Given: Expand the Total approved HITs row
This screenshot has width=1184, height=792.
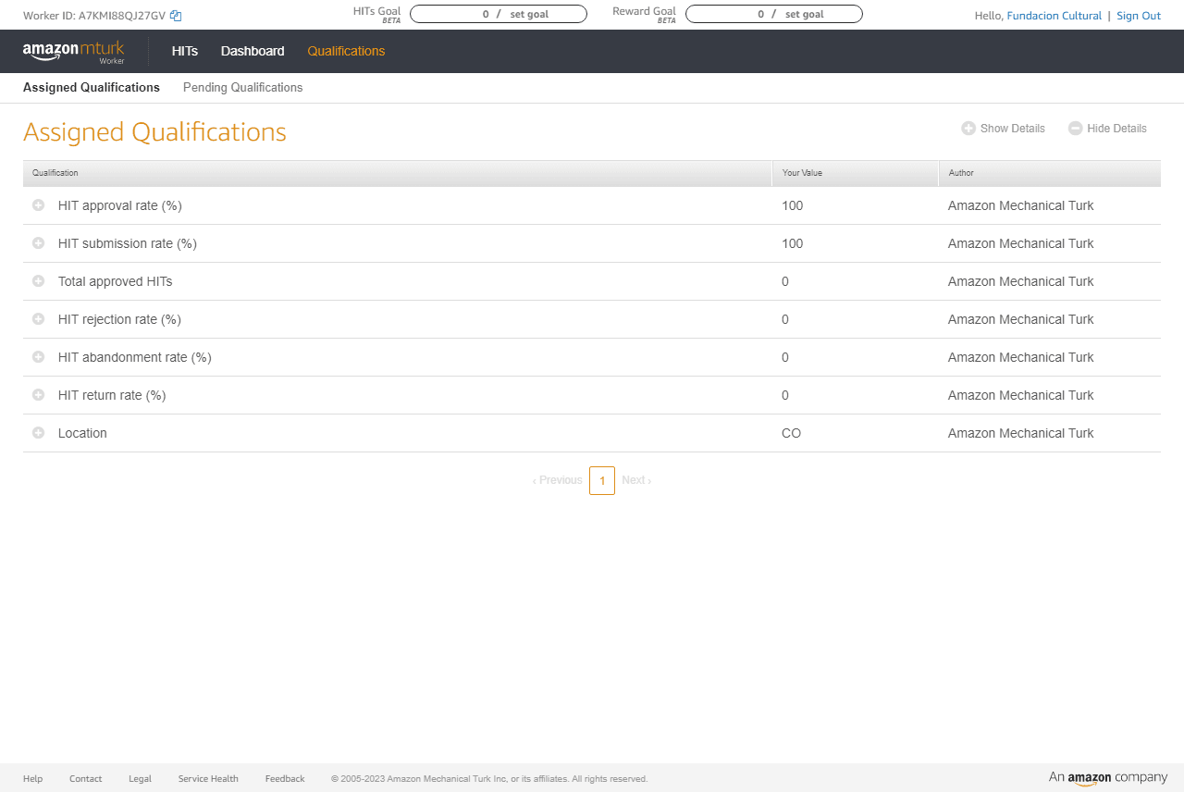Looking at the screenshot, I should tap(38, 281).
